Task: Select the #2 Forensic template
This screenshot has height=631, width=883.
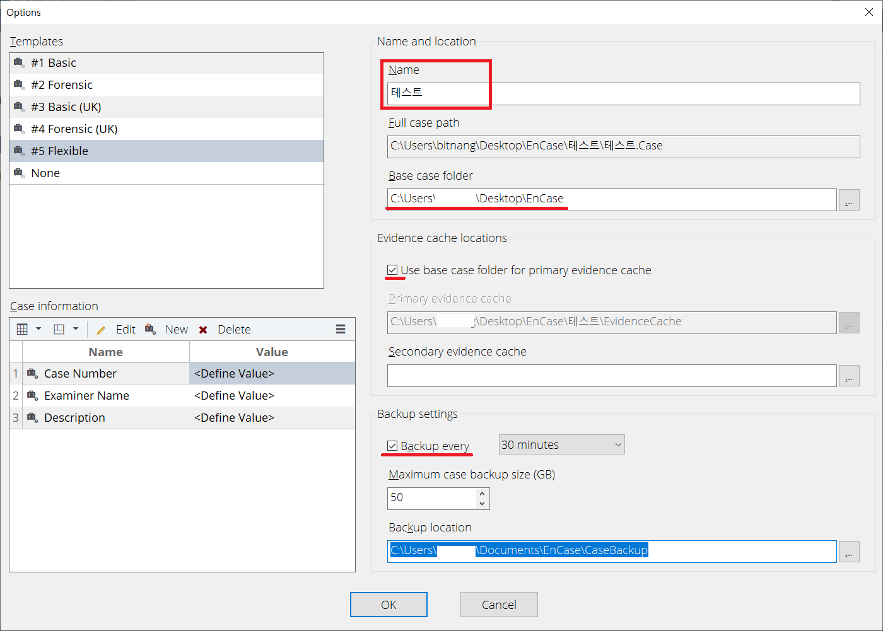Action: [62, 85]
